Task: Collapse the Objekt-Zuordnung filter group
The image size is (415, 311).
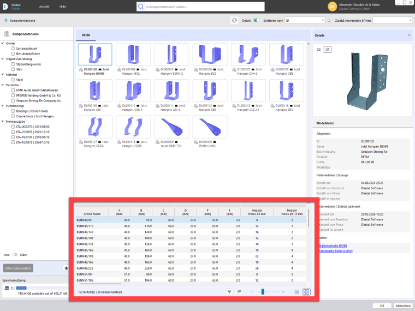Action: [3, 59]
